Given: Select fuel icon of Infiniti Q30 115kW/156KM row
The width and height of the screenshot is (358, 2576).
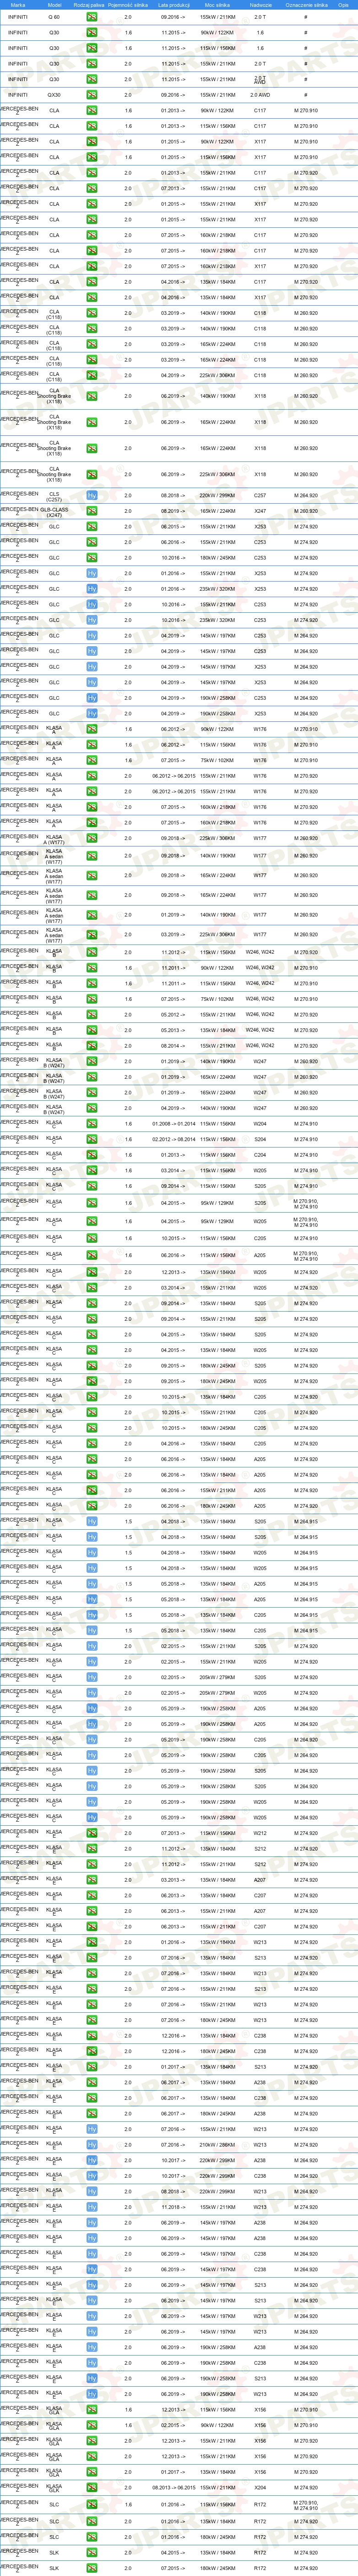Looking at the screenshot, I should 92,48.
